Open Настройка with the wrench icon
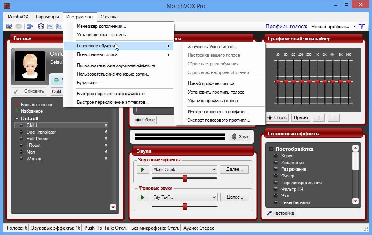The image size is (372, 235). [280, 213]
